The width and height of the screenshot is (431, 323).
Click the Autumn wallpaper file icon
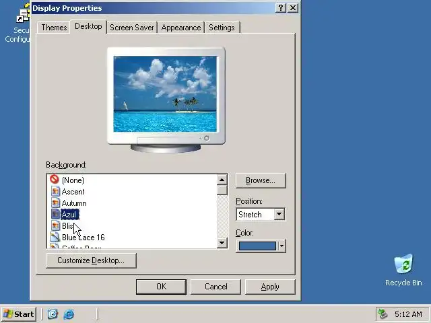coord(55,203)
